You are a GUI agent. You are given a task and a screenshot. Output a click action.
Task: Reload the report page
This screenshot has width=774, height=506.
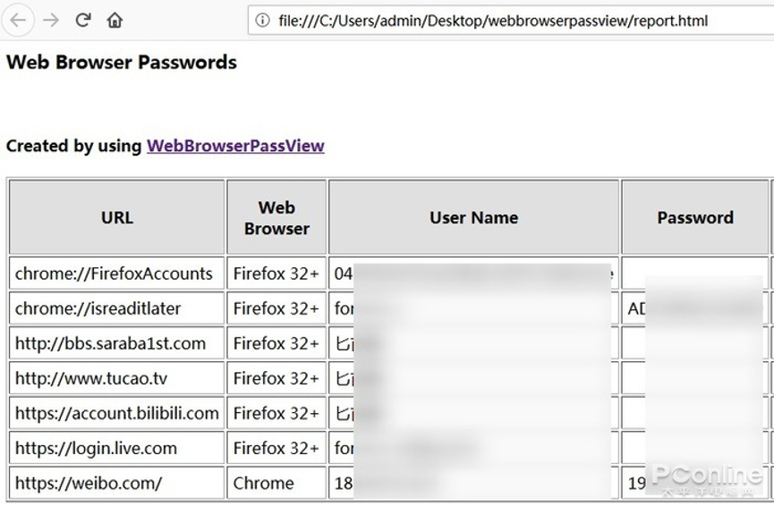click(83, 21)
